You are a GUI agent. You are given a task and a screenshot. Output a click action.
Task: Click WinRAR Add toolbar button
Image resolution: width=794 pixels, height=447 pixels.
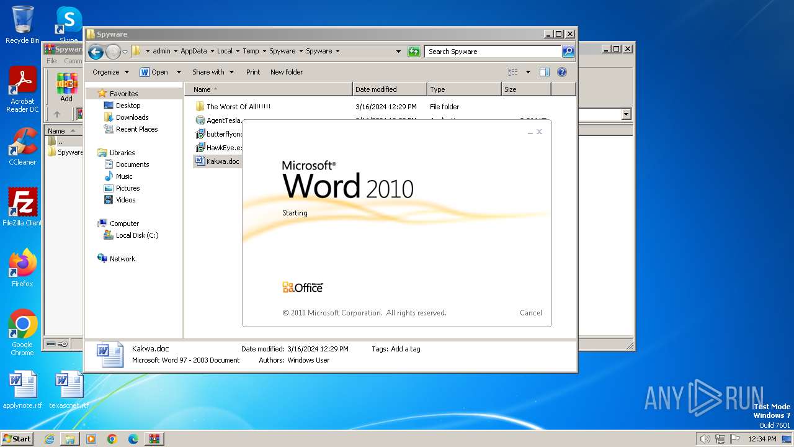tap(66, 87)
